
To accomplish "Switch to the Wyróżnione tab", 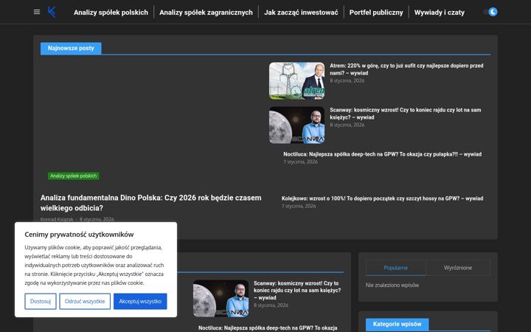I will (458, 268).
